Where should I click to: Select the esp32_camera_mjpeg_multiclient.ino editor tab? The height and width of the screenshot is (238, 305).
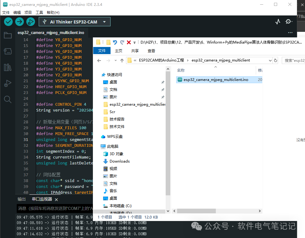coord(51,33)
